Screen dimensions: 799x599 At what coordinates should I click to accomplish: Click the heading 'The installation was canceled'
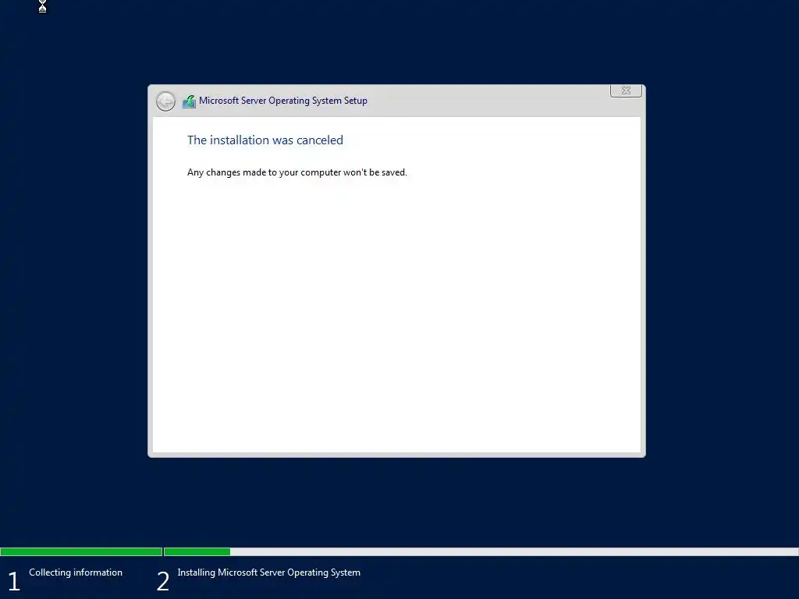click(x=265, y=140)
